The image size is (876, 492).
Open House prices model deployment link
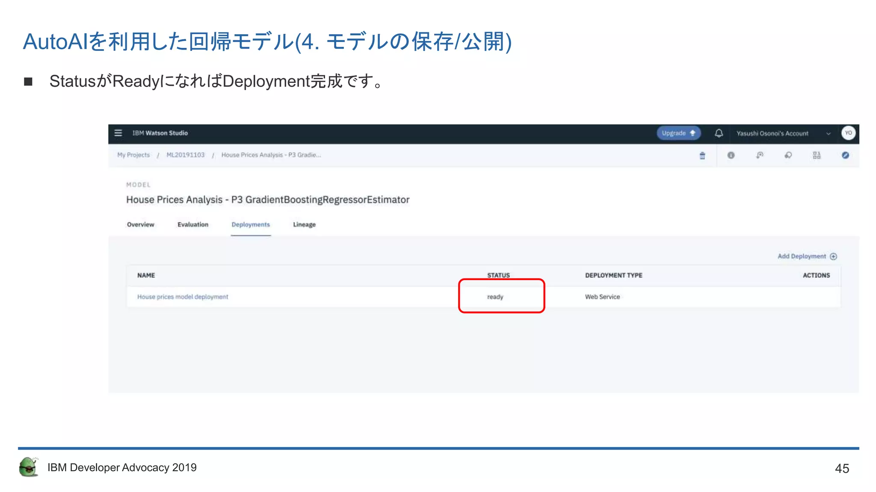[183, 297]
